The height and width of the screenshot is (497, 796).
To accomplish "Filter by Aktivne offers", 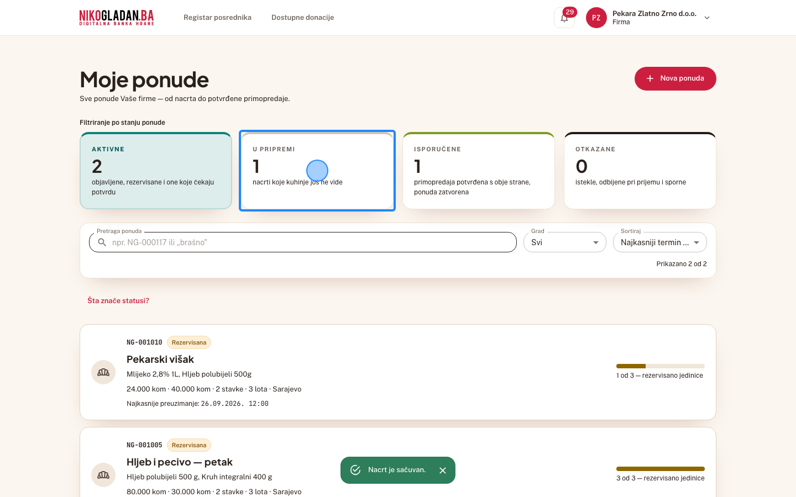I will (156, 171).
